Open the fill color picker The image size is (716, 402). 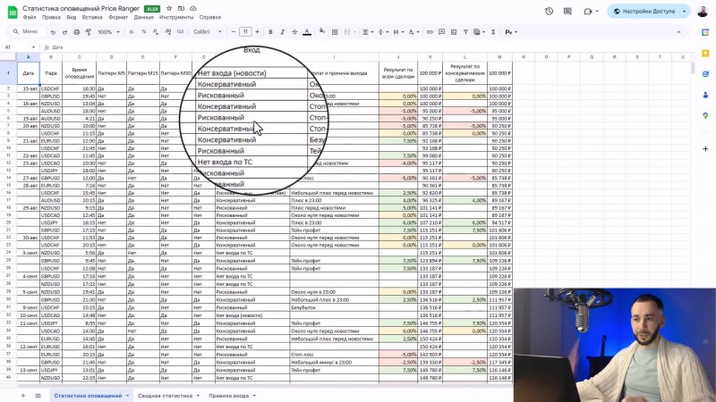[322, 31]
